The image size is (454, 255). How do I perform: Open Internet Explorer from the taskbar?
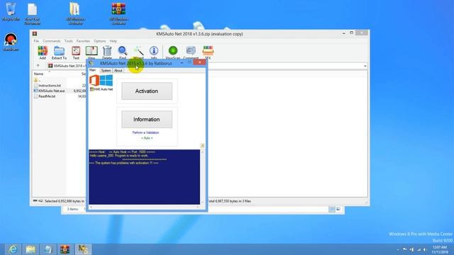pyautogui.click(x=13, y=249)
